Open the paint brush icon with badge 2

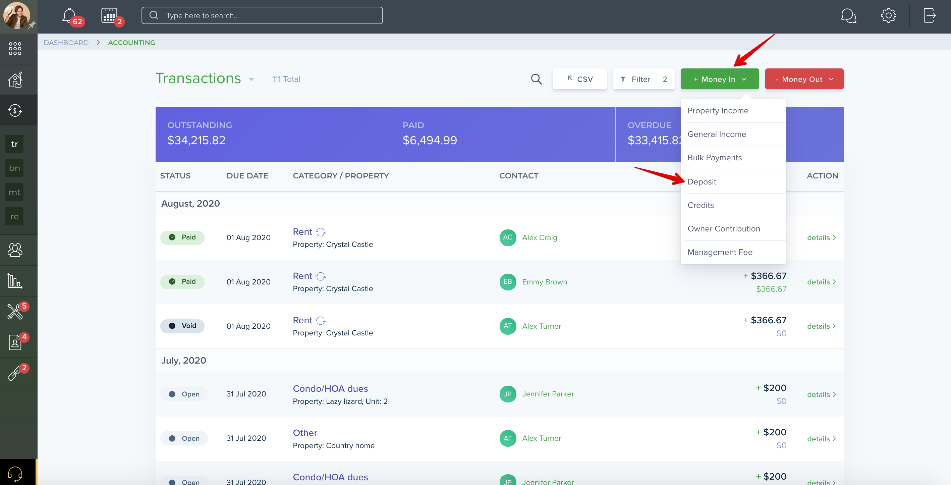click(15, 373)
